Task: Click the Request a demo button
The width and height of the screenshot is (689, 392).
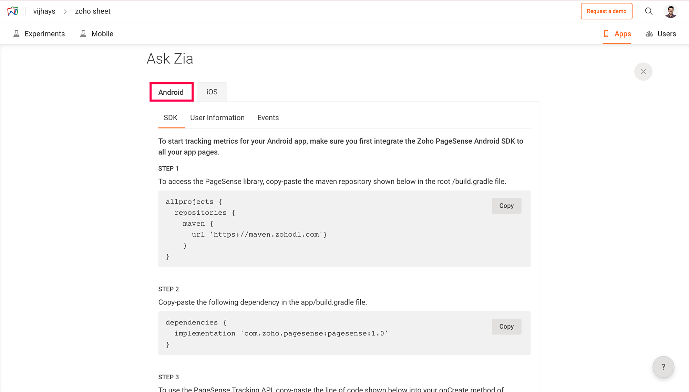Action: 606,11
